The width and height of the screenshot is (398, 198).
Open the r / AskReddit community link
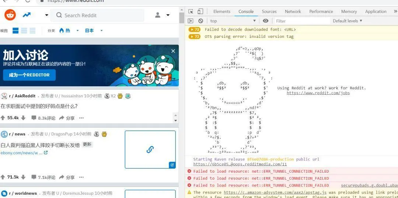click(22, 96)
